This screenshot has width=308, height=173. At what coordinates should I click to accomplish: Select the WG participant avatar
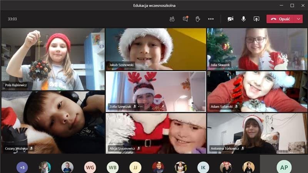click(90, 167)
